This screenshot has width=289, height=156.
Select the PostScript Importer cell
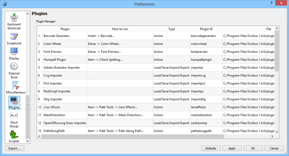[x=65, y=91]
